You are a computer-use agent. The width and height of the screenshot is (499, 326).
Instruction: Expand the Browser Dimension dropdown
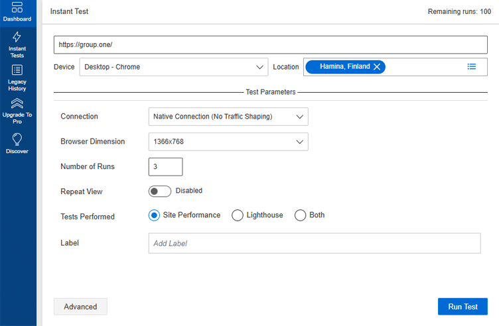pos(228,142)
